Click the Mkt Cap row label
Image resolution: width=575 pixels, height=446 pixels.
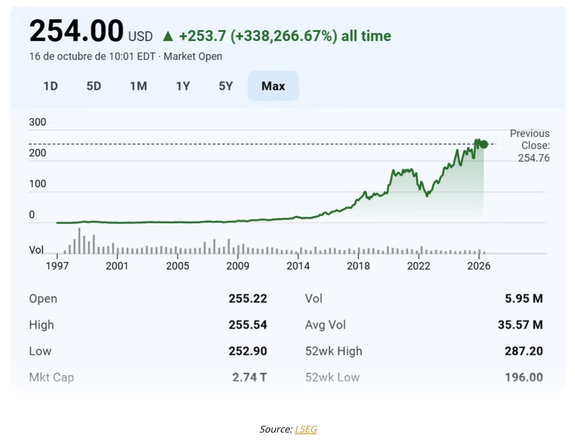coord(52,377)
